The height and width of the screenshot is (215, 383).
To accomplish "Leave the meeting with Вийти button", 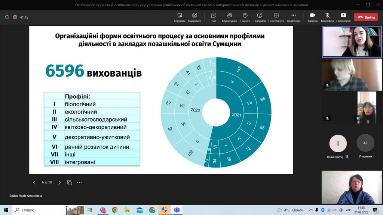I will pyautogui.click(x=367, y=17).
